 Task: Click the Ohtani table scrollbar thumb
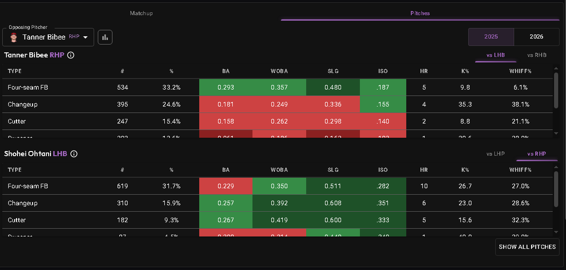point(556,189)
